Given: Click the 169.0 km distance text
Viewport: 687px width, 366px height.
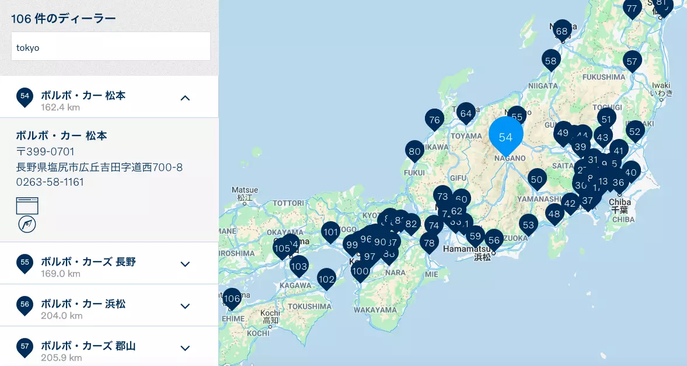Looking at the screenshot, I should point(61,274).
